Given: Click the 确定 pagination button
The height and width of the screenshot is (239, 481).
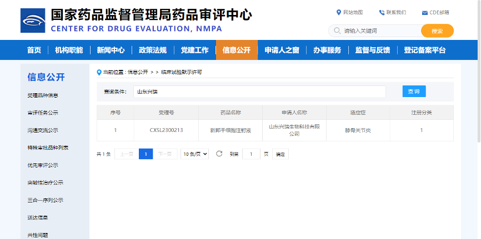Looking at the screenshot, I should pyautogui.click(x=280, y=154).
